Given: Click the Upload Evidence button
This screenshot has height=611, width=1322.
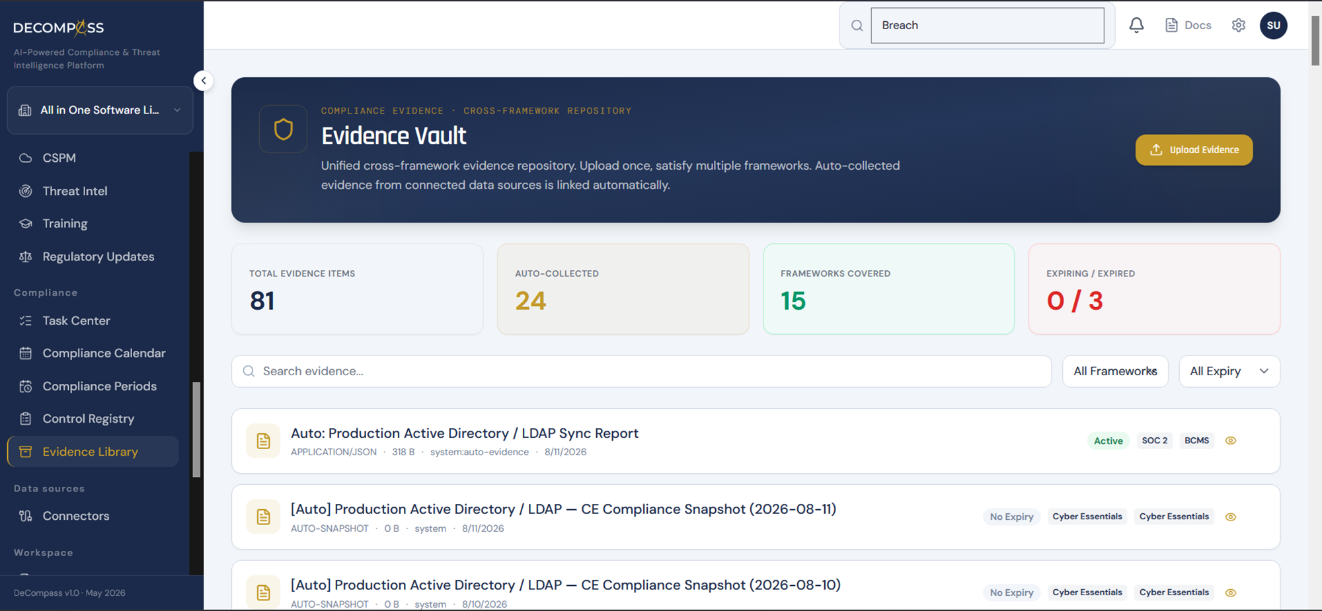Looking at the screenshot, I should (x=1194, y=150).
